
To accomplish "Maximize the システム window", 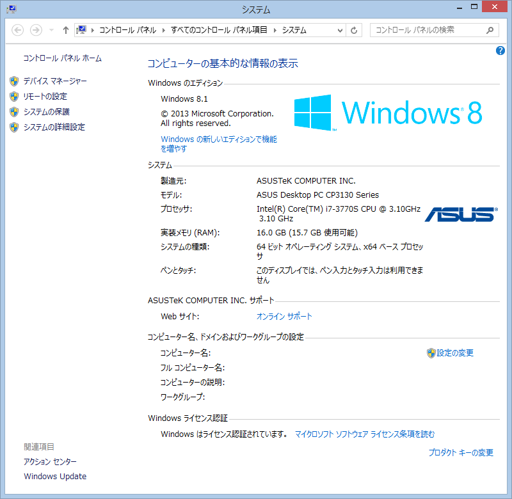I will point(474,6).
